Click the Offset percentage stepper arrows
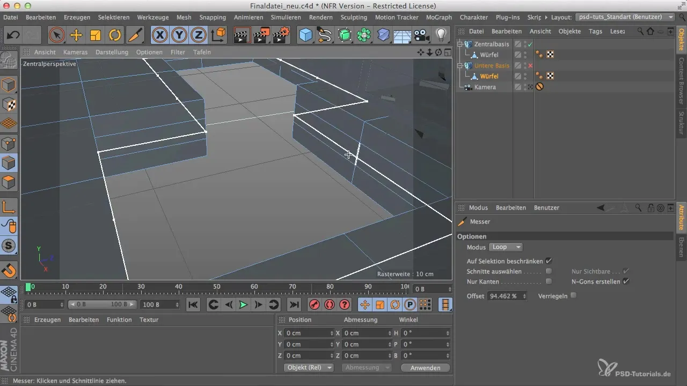Screen dimensions: 687x386 point(524,296)
